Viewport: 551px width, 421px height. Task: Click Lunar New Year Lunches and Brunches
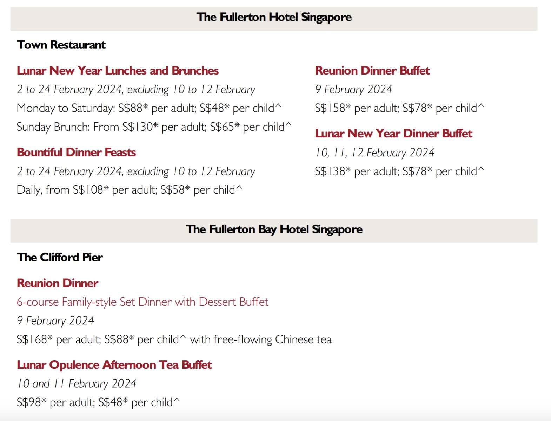point(118,71)
